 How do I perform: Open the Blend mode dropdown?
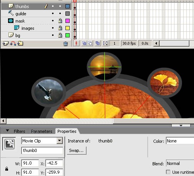point(180,163)
